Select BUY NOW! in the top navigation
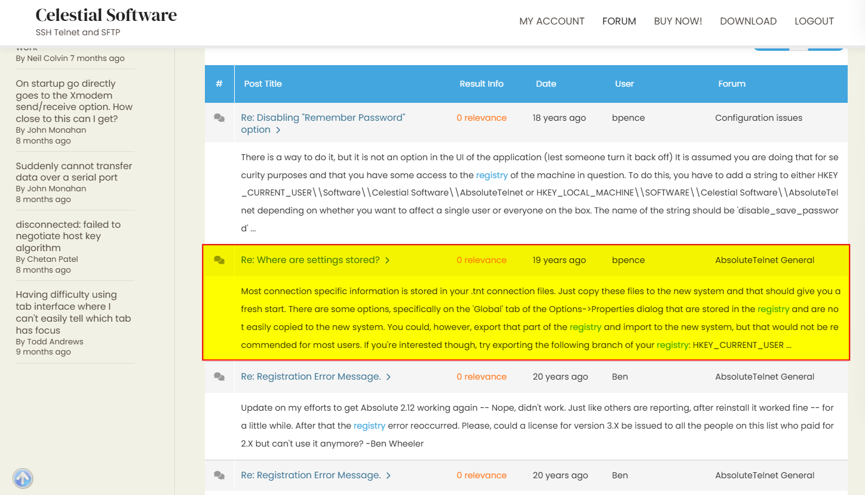This screenshot has height=495, width=865. point(677,21)
